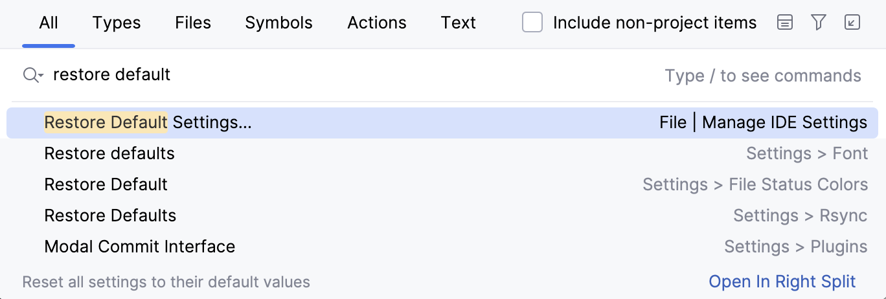This screenshot has height=299, width=886.
Task: Open the filter icon in the header
Action: click(819, 23)
